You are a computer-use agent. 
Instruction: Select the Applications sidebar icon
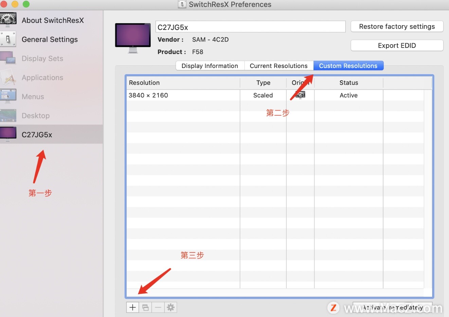pyautogui.click(x=8, y=77)
